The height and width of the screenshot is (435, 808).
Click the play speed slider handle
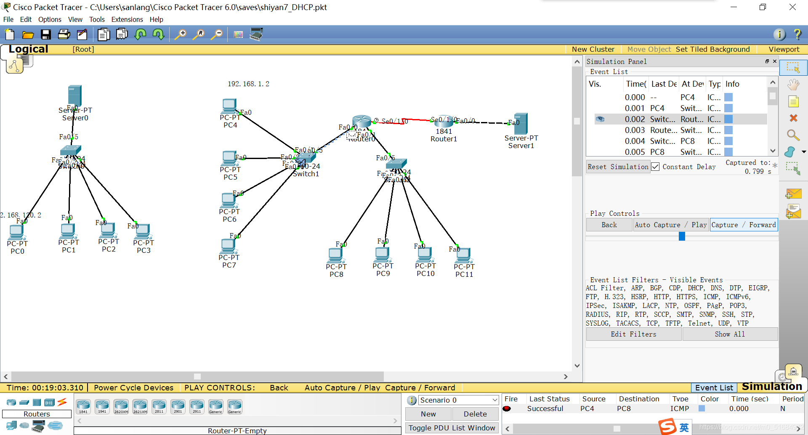(x=682, y=236)
